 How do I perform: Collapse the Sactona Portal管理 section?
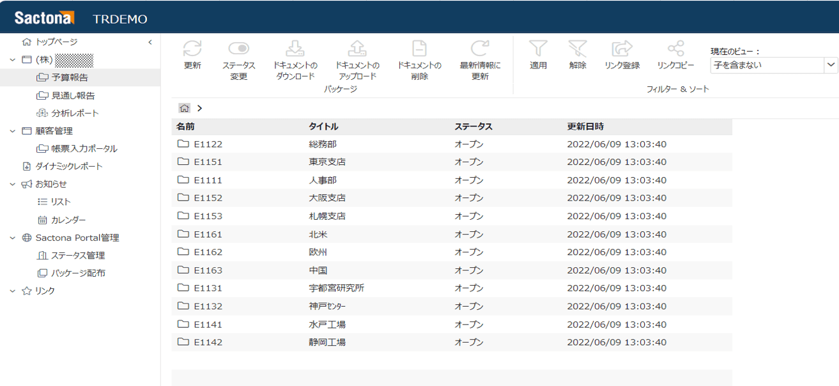coord(12,238)
